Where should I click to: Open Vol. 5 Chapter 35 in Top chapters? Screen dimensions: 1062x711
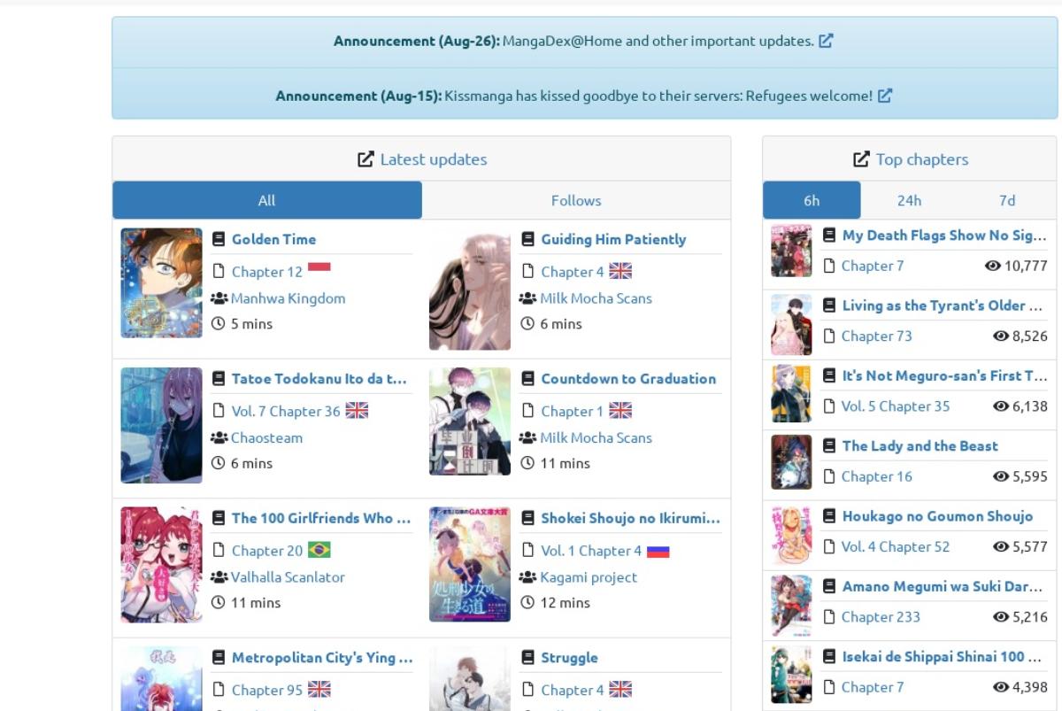point(895,406)
